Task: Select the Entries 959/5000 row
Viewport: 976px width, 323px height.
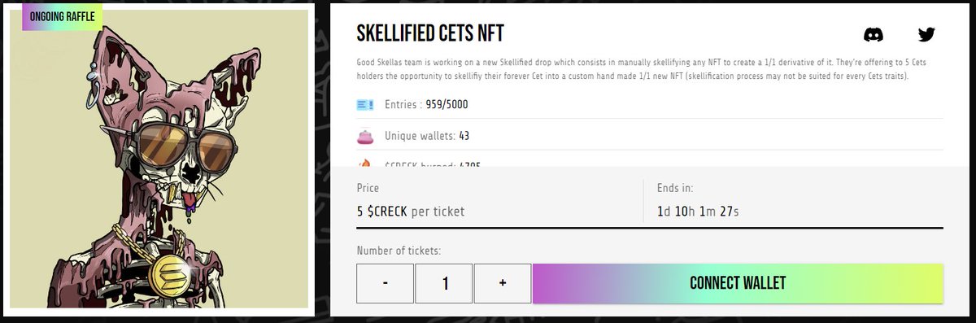Action: pyautogui.click(x=650, y=105)
